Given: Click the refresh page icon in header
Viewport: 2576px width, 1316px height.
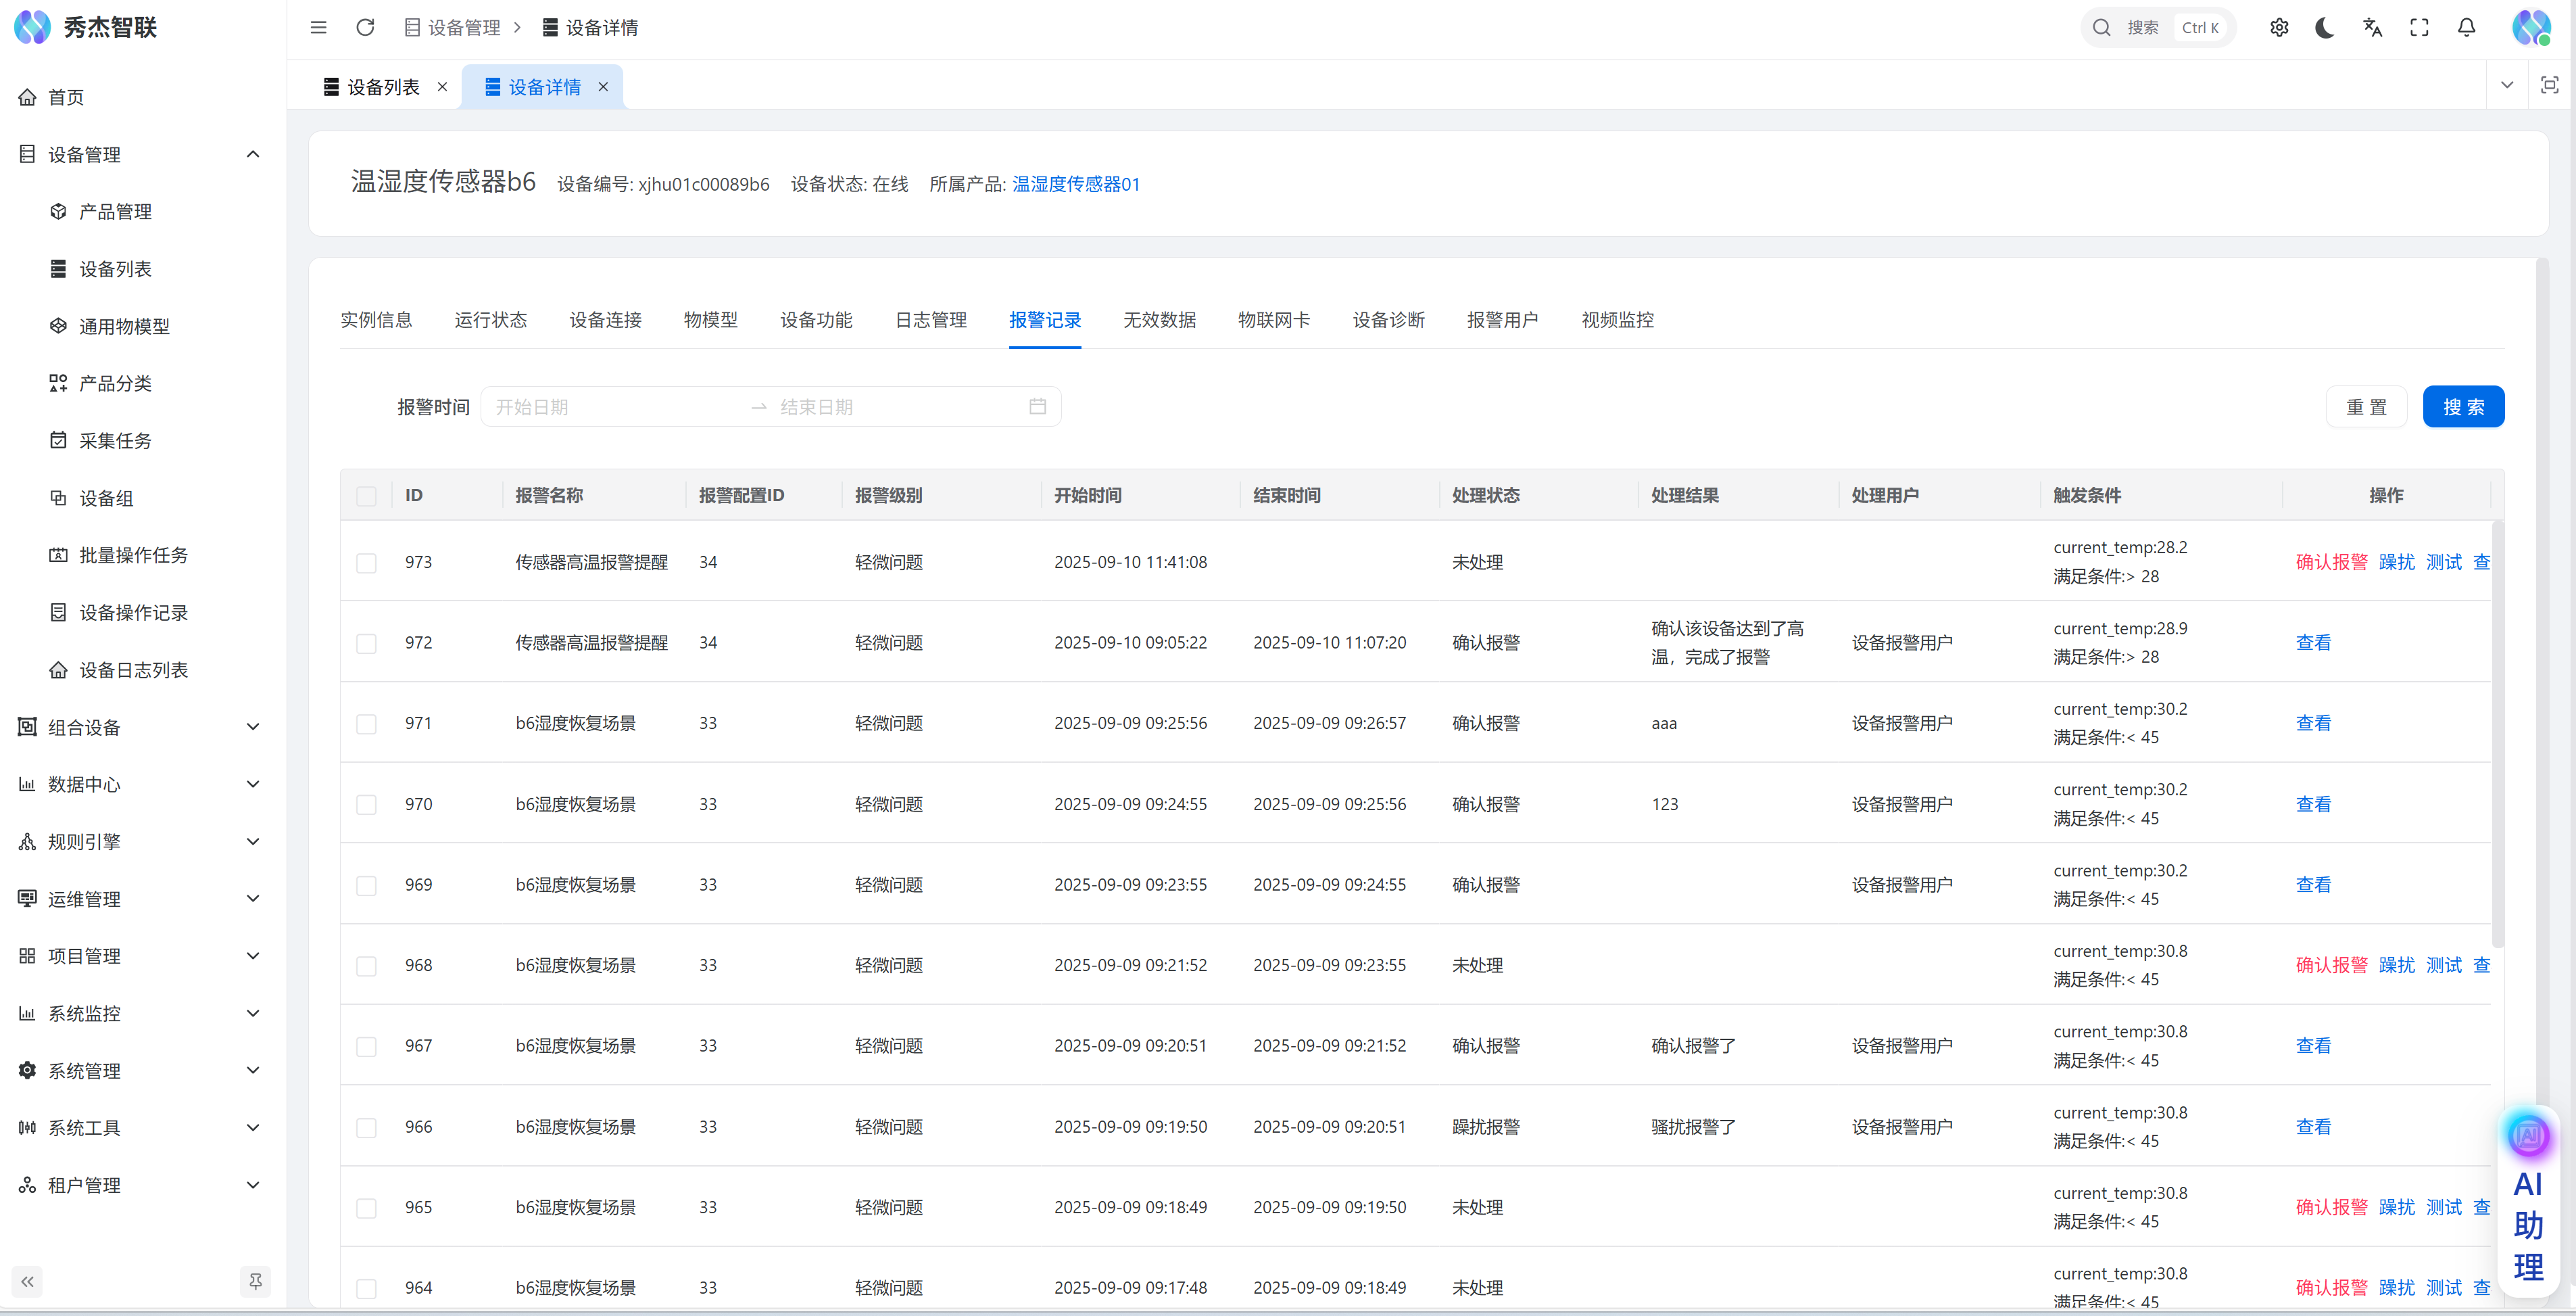Looking at the screenshot, I should pyautogui.click(x=365, y=27).
